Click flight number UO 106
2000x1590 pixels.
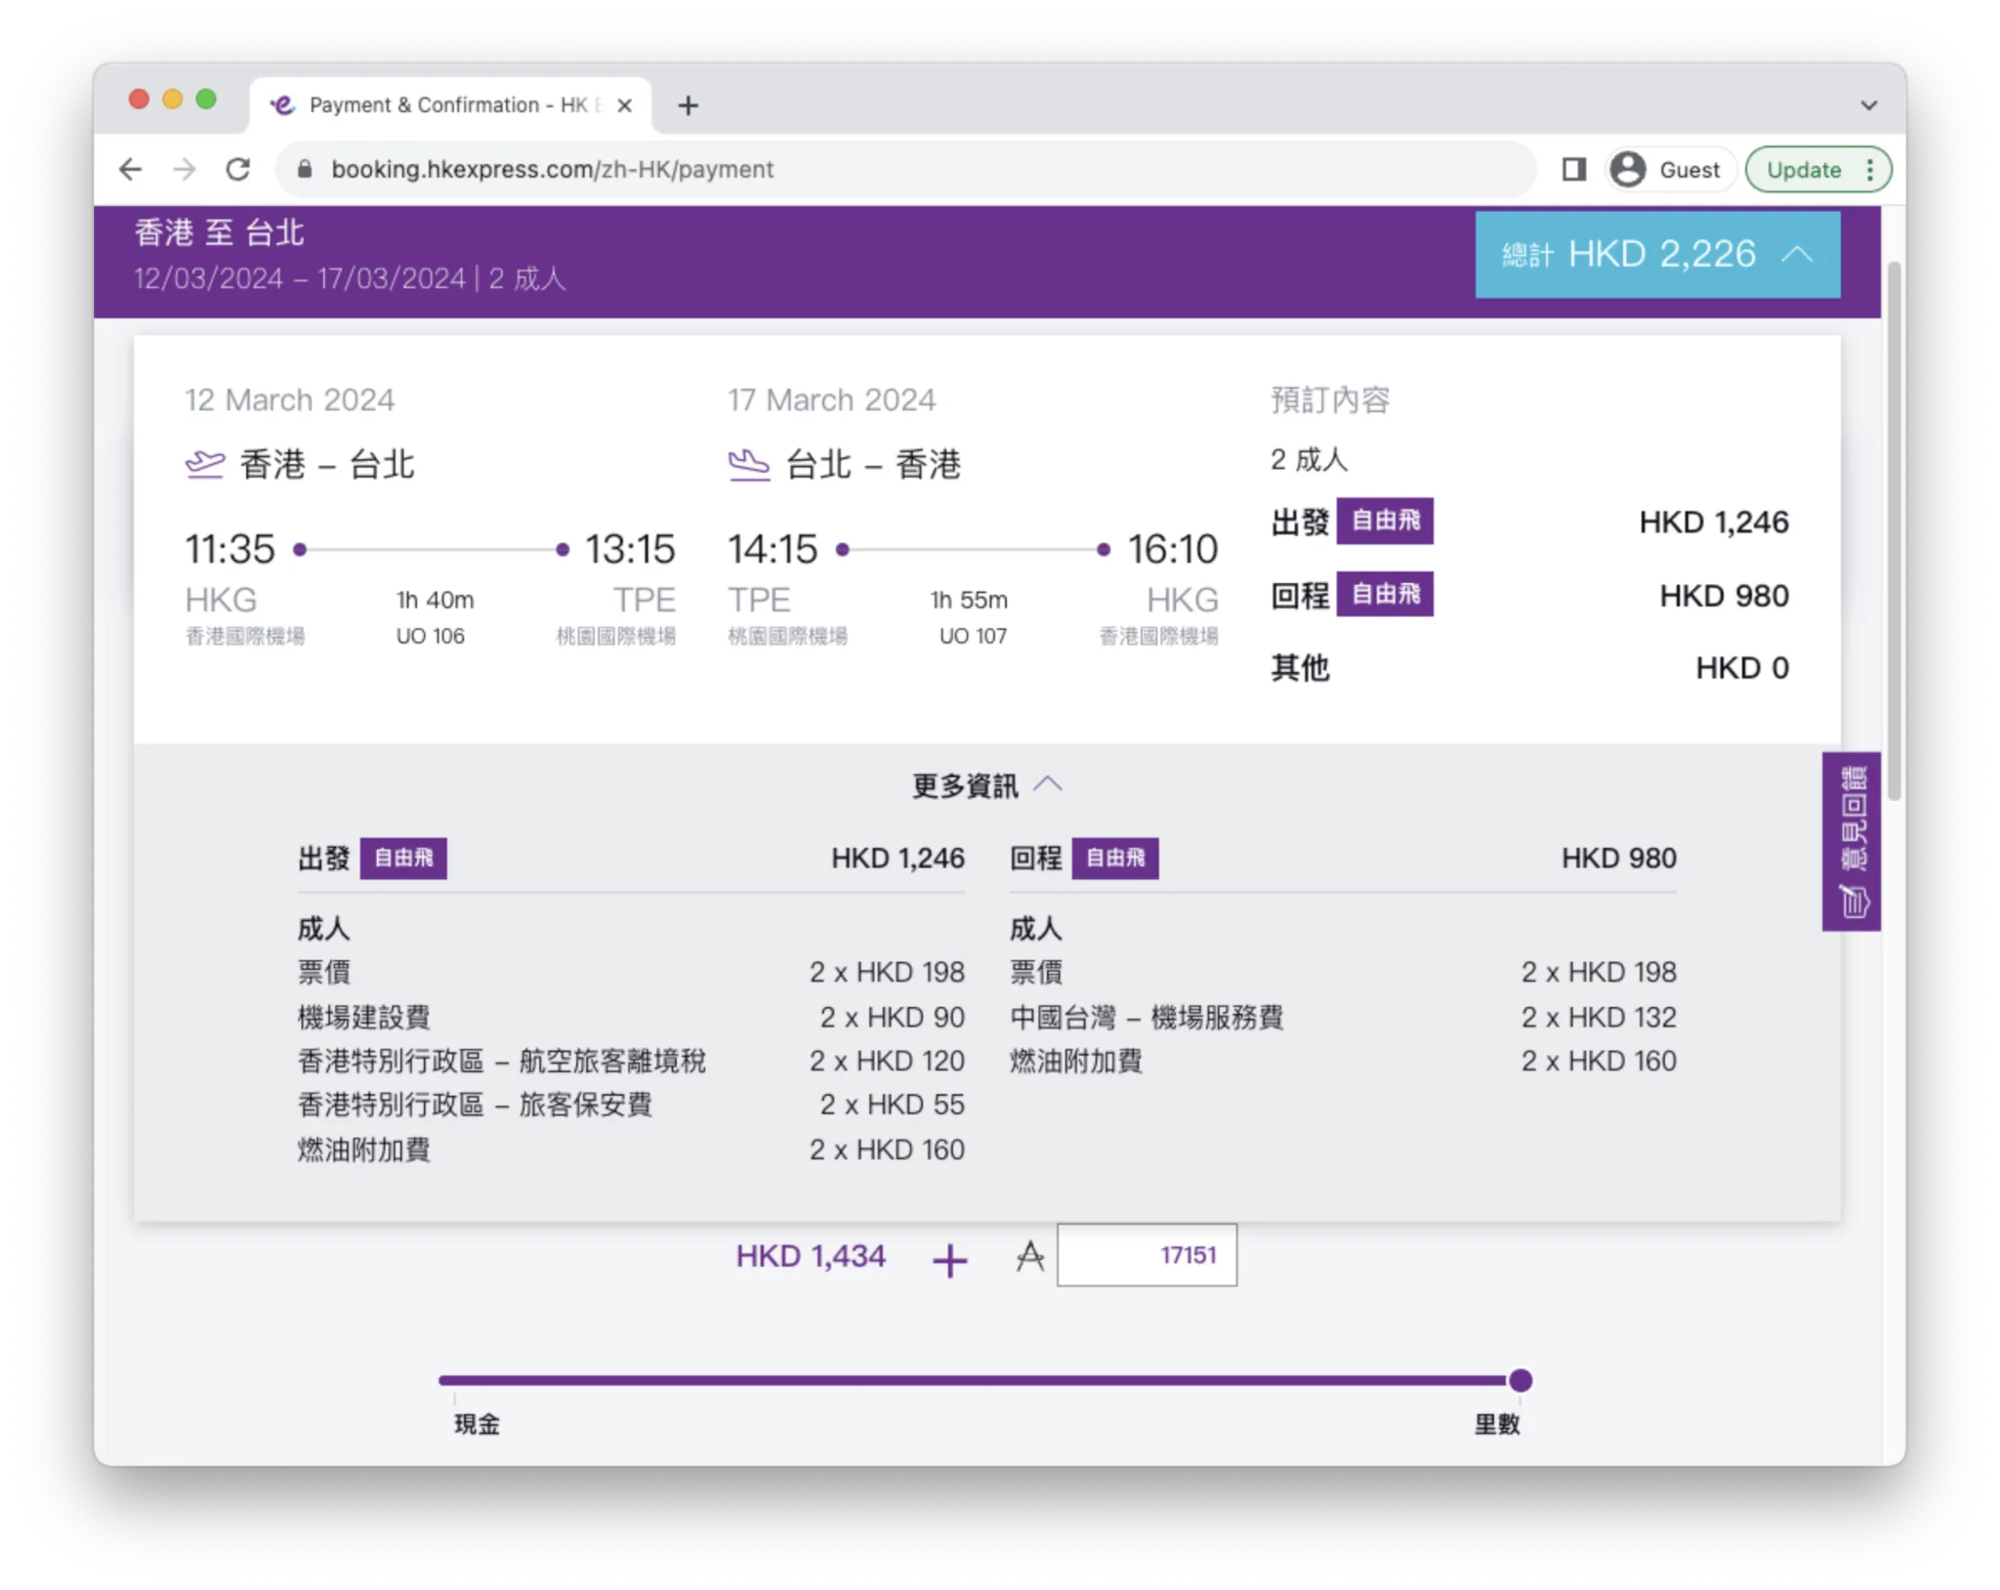(x=431, y=636)
